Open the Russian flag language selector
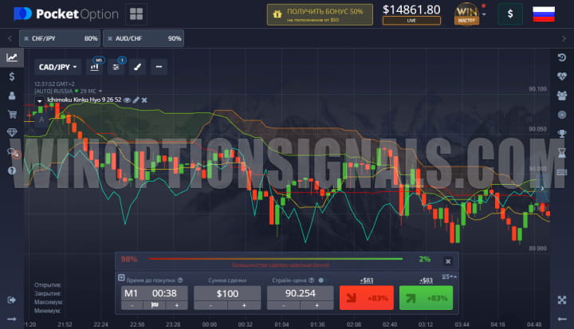This screenshot has height=329, width=574. (x=544, y=14)
